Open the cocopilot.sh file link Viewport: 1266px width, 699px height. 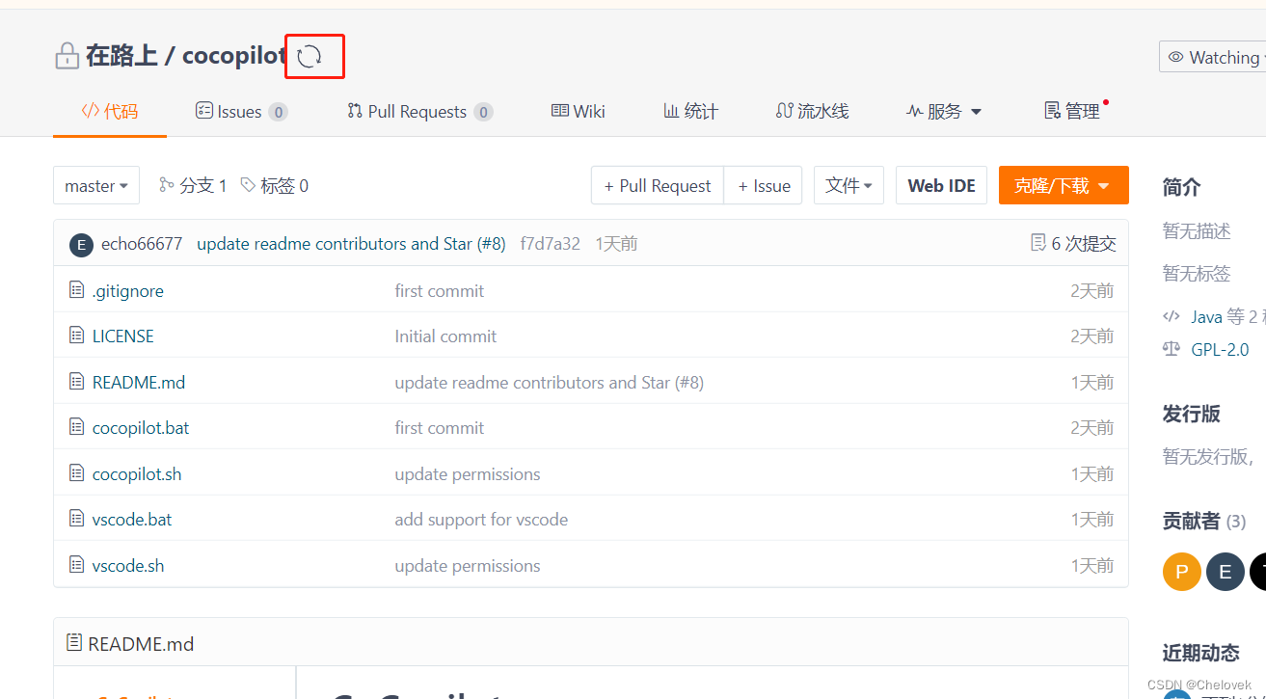pos(137,474)
